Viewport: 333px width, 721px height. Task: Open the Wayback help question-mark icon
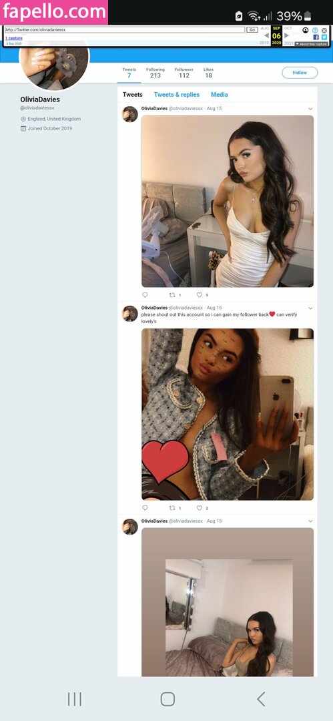point(315,30)
